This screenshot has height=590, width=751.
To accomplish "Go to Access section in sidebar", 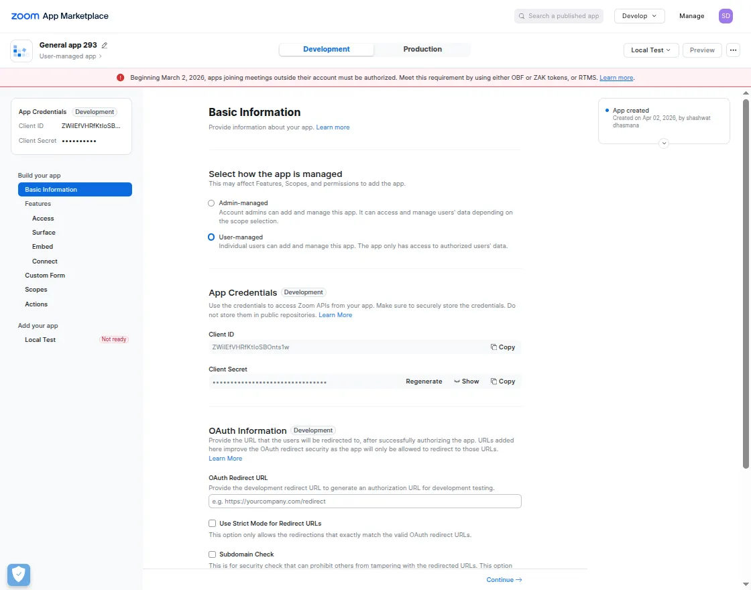I will click(43, 219).
